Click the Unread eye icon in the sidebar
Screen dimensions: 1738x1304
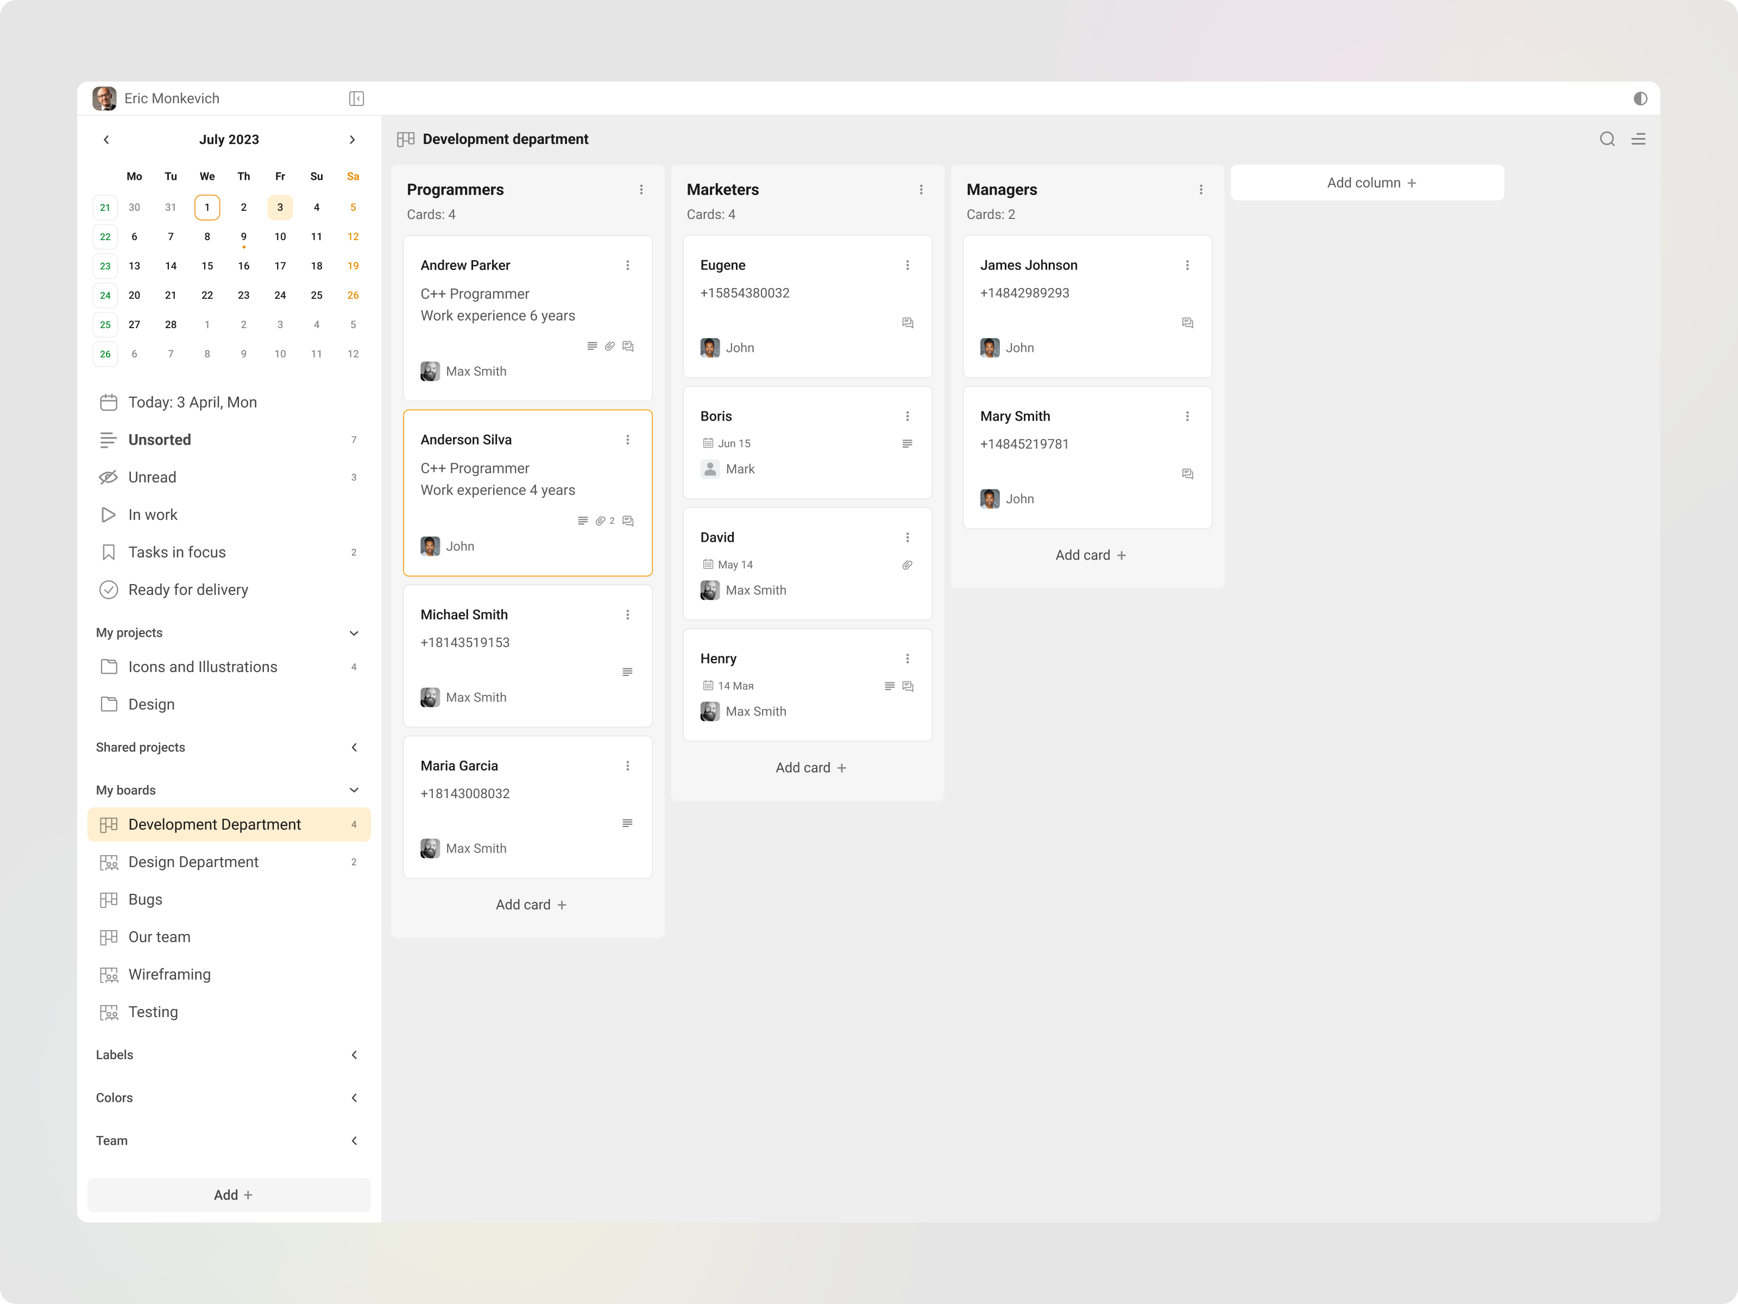109,477
